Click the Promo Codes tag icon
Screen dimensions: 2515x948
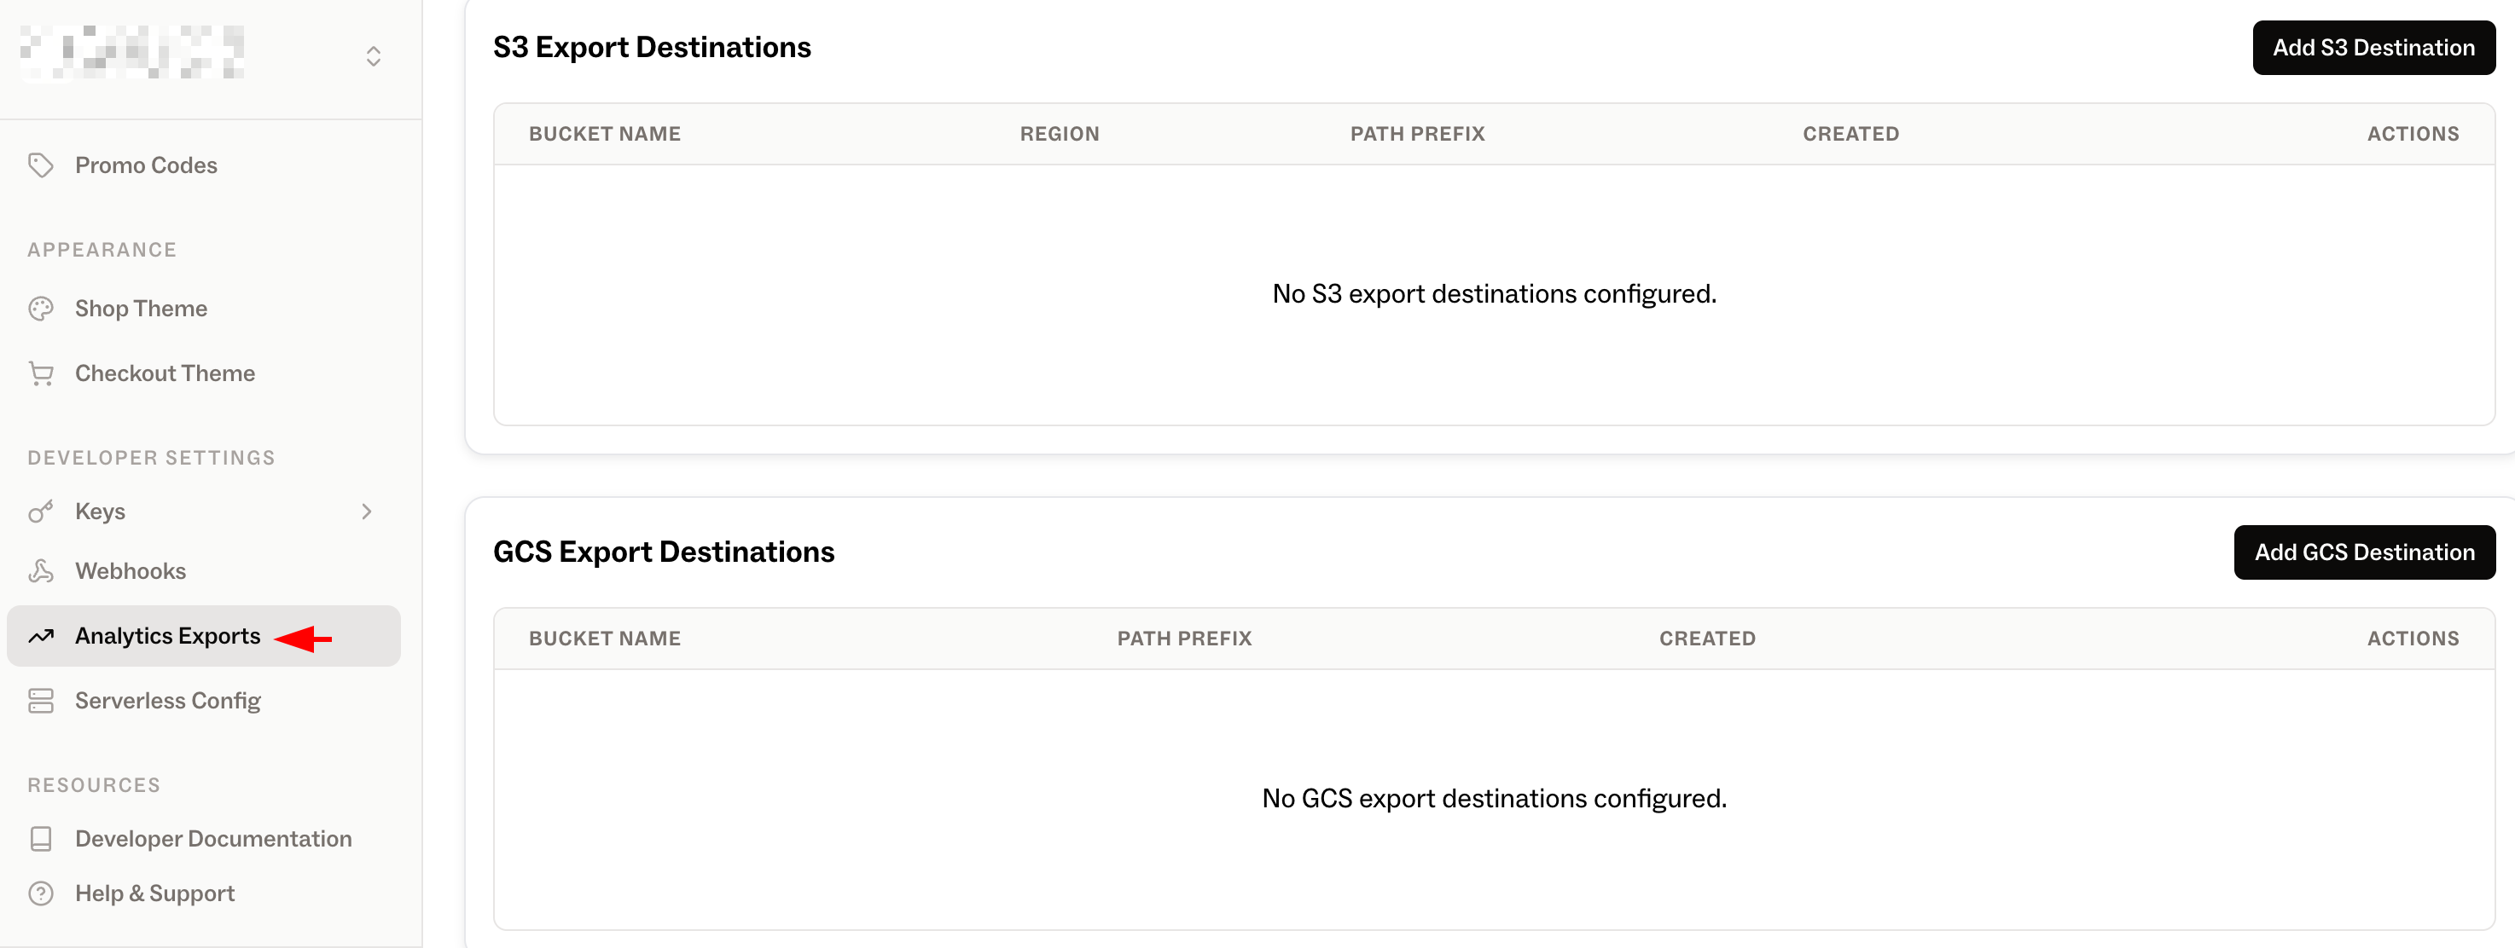pos(41,165)
